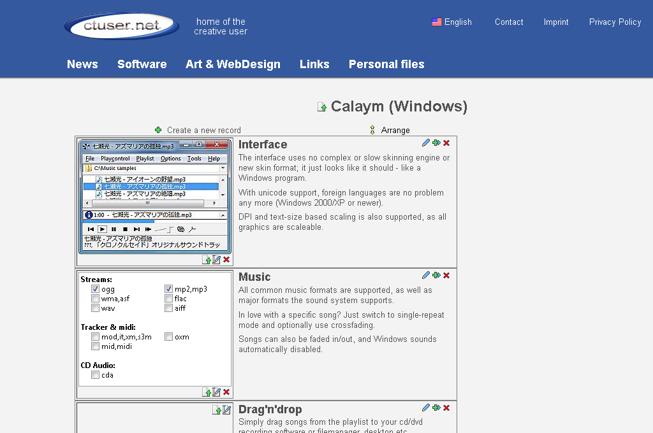Click the green plus icon beside Drag'n'drop
The height and width of the screenshot is (433, 653).
click(436, 408)
